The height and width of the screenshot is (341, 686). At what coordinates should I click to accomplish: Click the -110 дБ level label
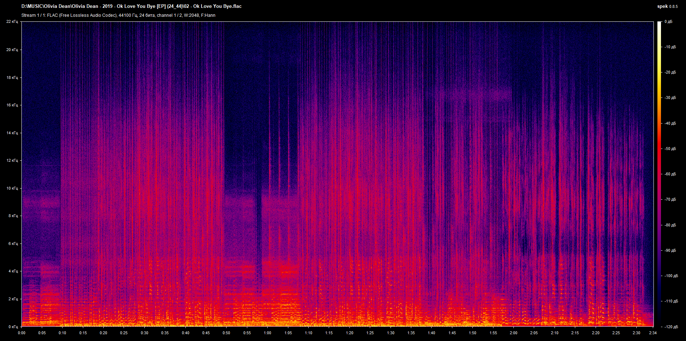(671, 301)
